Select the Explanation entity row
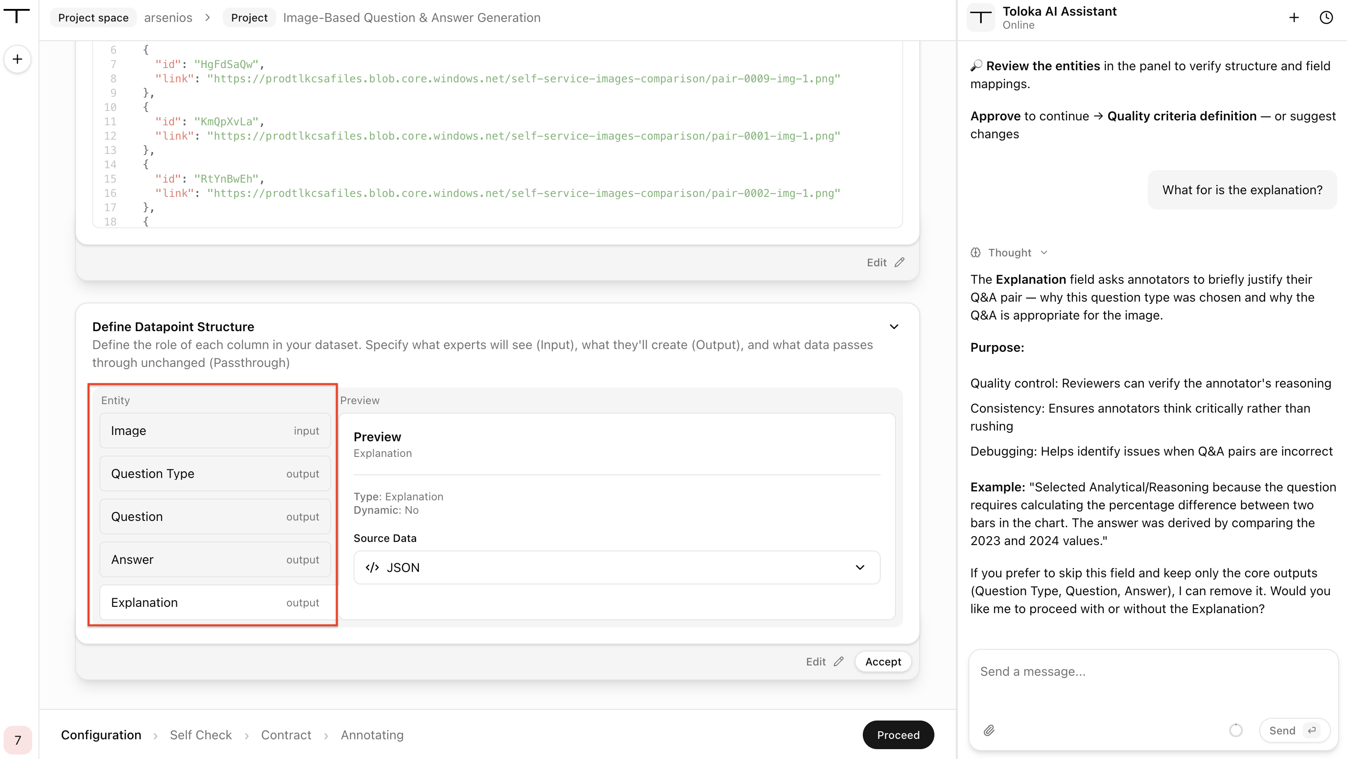The width and height of the screenshot is (1347, 759). click(x=215, y=603)
